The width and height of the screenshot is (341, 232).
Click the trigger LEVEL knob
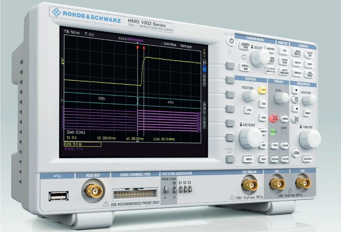(281, 98)
